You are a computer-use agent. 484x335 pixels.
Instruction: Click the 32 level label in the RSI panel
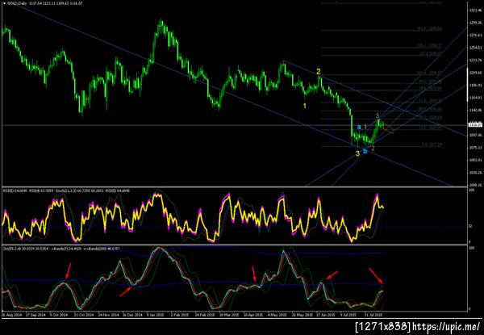[x=470, y=226]
